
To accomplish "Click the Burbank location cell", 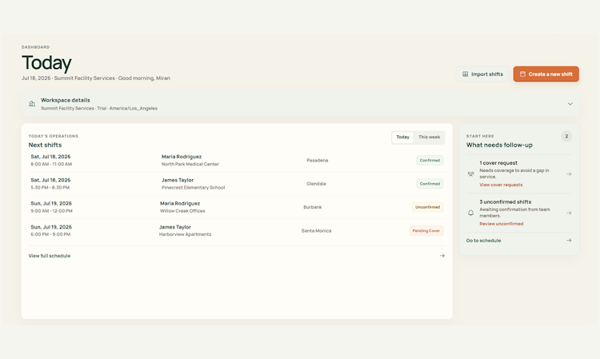I will click(313, 207).
